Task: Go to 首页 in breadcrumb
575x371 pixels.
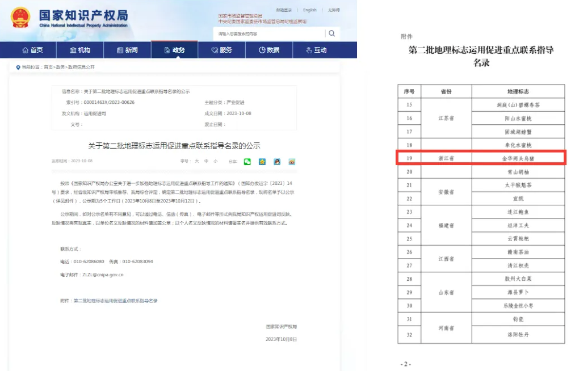Action: pos(48,68)
